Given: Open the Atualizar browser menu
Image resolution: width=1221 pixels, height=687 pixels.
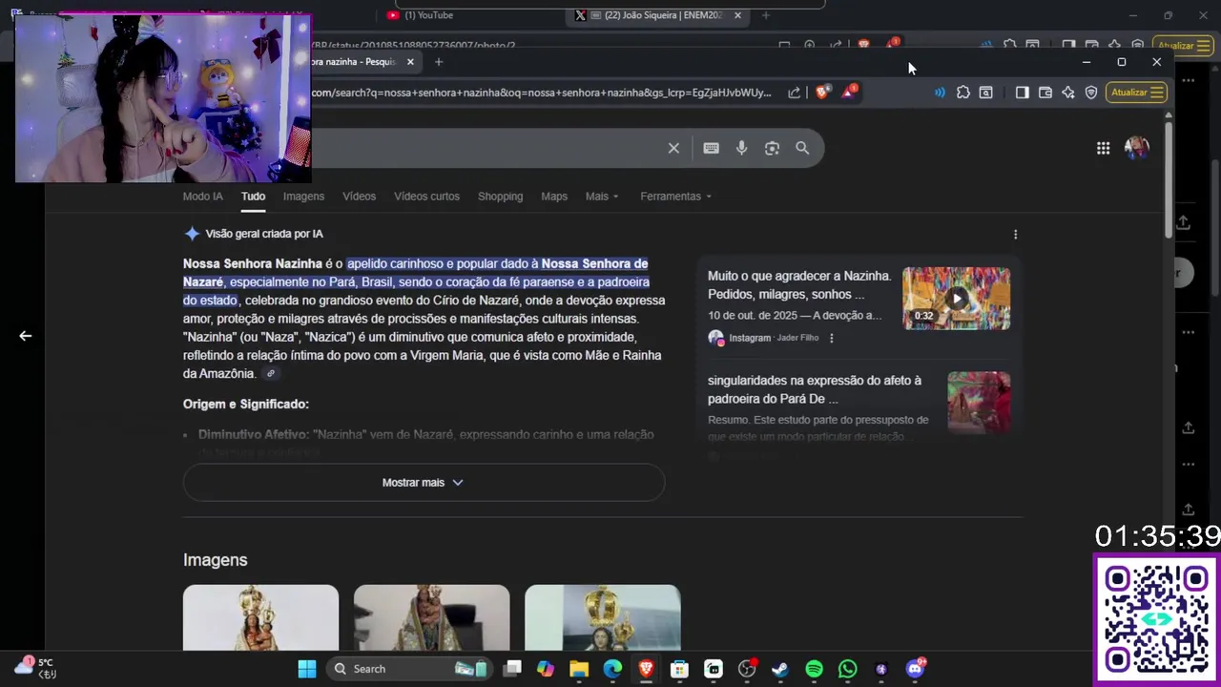Looking at the screenshot, I should 1136,93.
